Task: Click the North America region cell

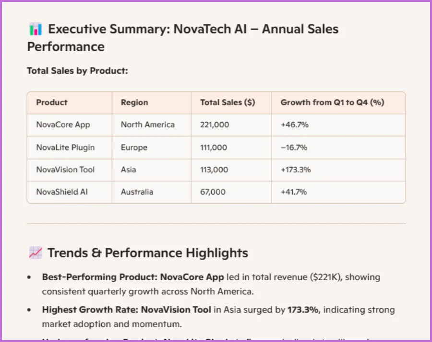Action: pos(148,125)
